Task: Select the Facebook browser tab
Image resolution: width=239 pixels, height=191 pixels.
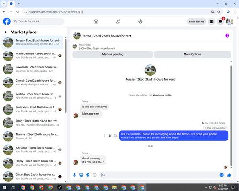Action: pyautogui.click(x=11, y=4)
